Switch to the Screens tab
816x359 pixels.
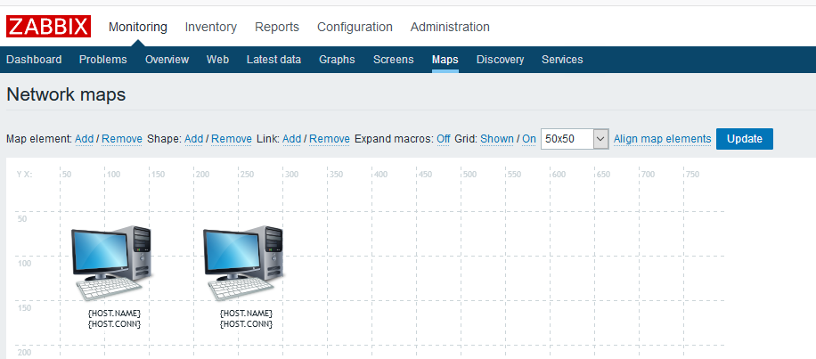pos(394,60)
